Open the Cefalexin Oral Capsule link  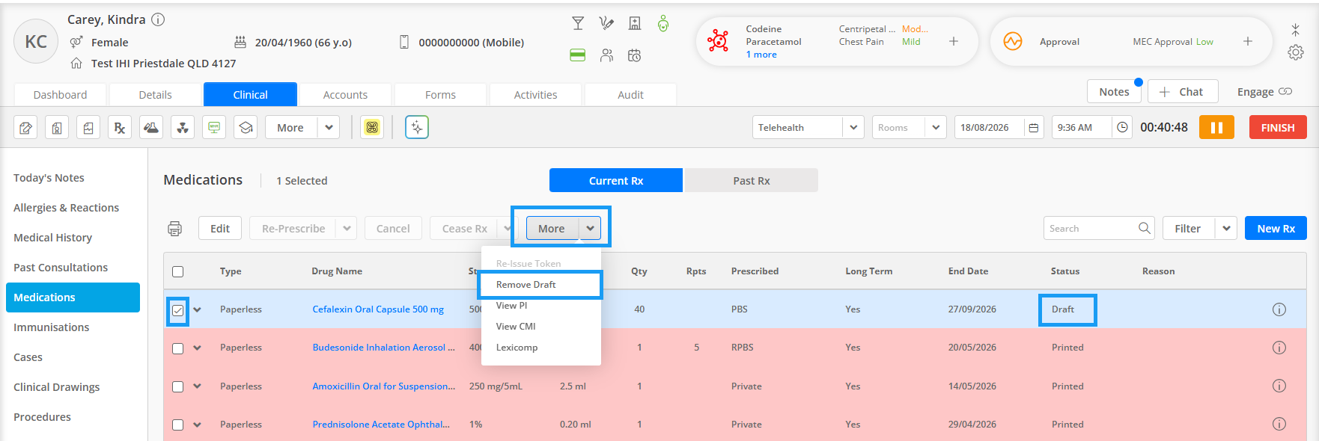point(378,309)
